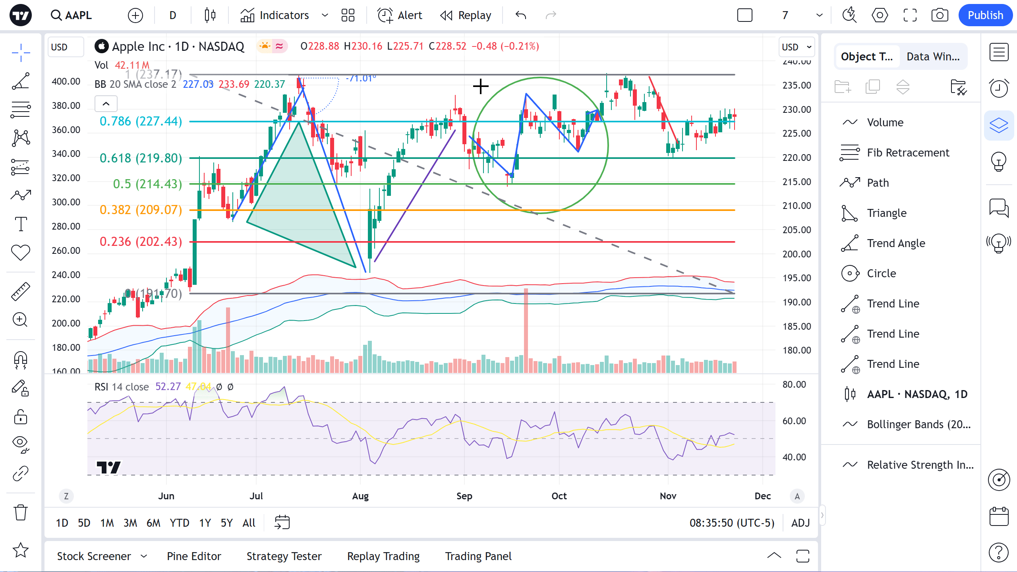Screen dimensions: 1017x572
Task: Switch to the Data Window tab
Action: click(933, 56)
